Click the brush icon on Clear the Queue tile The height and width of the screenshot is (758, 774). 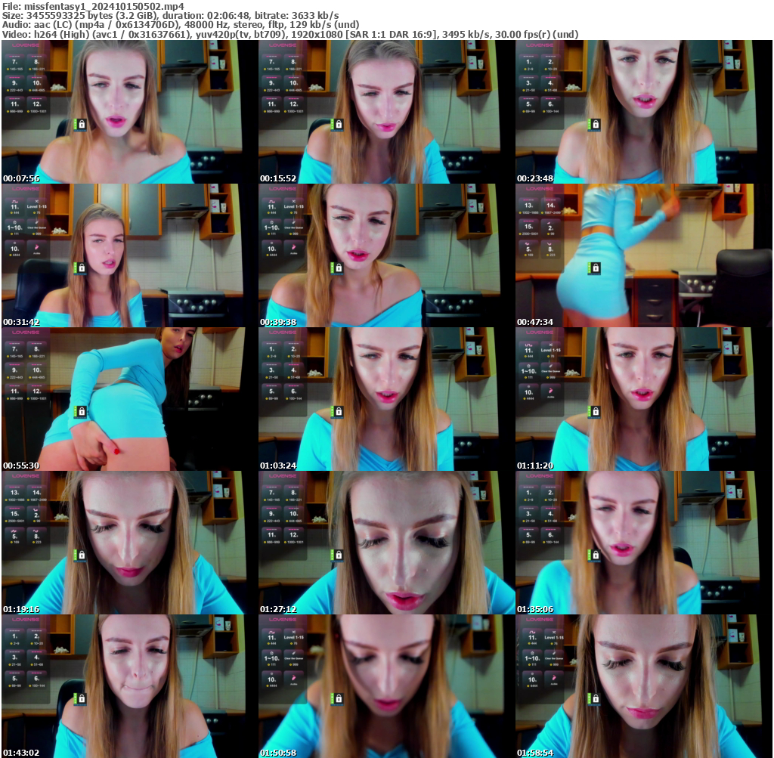click(36, 222)
